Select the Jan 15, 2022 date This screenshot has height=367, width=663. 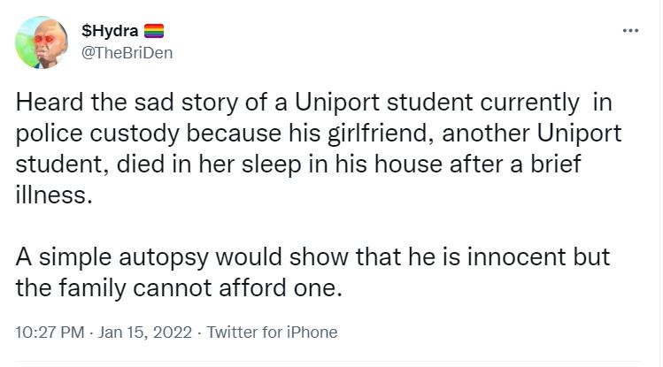(141, 333)
